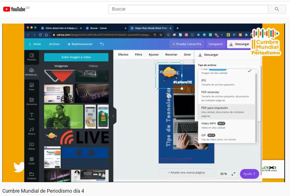Open Elementos in Canva sidebar
290x196 pixels.
pos(32,102)
